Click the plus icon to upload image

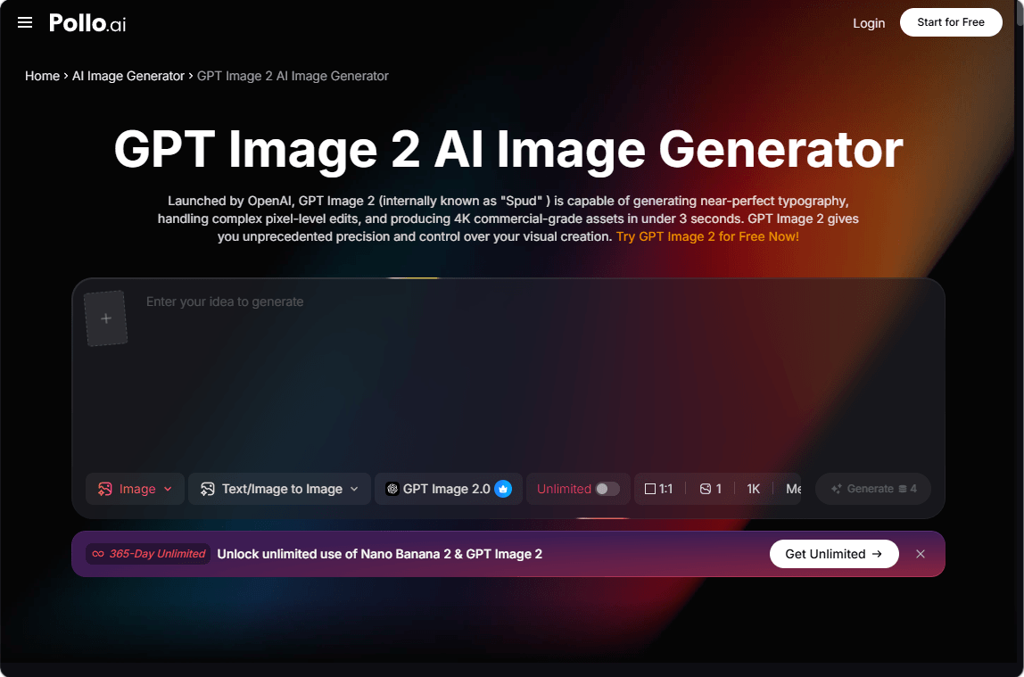click(106, 318)
